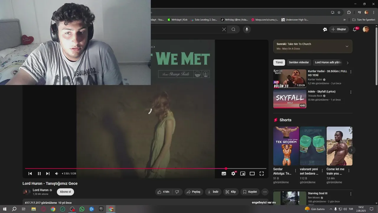This screenshot has width=378, height=213.
Task: Launch Epic Games from the taskbar
Action: [x=101, y=209]
